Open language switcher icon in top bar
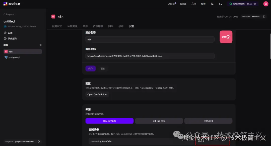This screenshot has height=146, width=271. coord(212,4)
